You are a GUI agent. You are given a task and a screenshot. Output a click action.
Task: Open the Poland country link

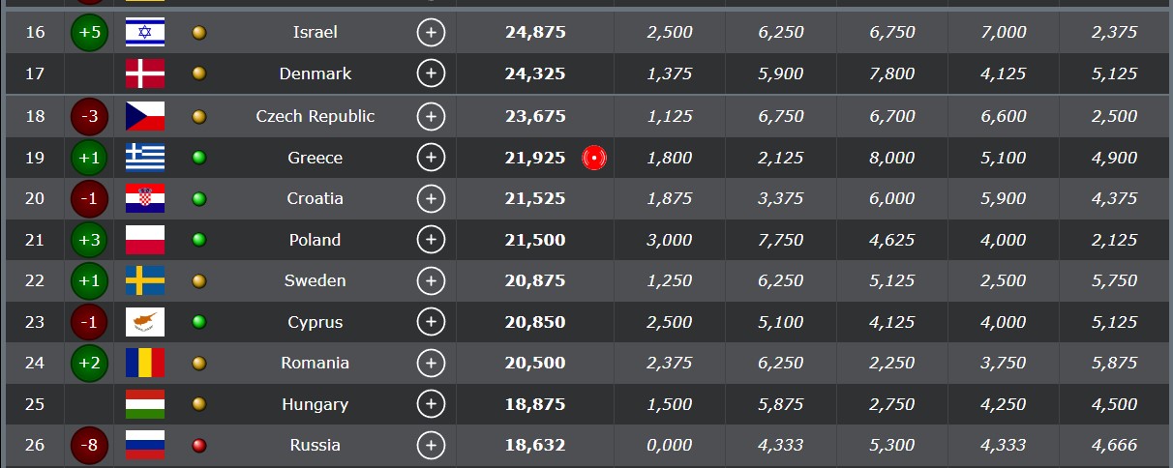[316, 240]
